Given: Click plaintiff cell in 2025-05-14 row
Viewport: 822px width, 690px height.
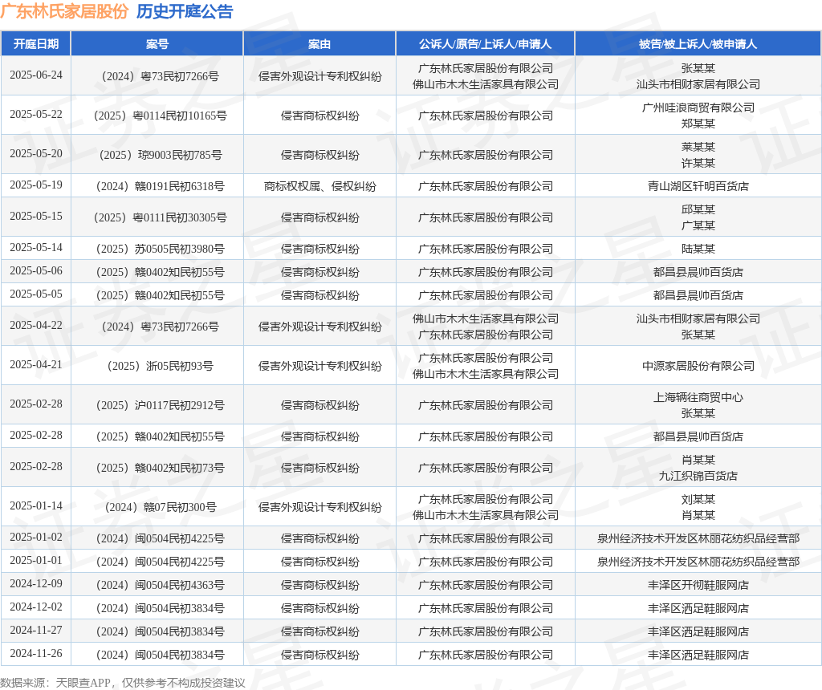Looking at the screenshot, I should (x=486, y=249).
